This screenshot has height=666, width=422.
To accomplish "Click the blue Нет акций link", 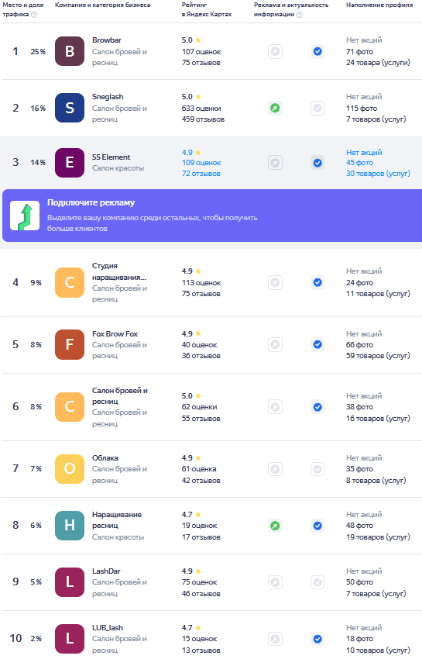I will click(x=364, y=152).
